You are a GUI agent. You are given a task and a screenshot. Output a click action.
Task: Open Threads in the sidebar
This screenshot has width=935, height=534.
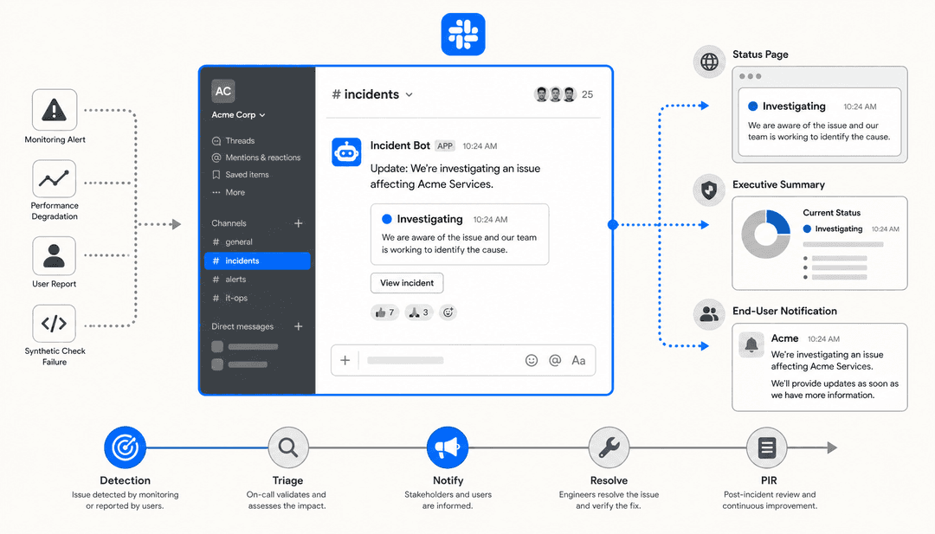[x=233, y=141]
